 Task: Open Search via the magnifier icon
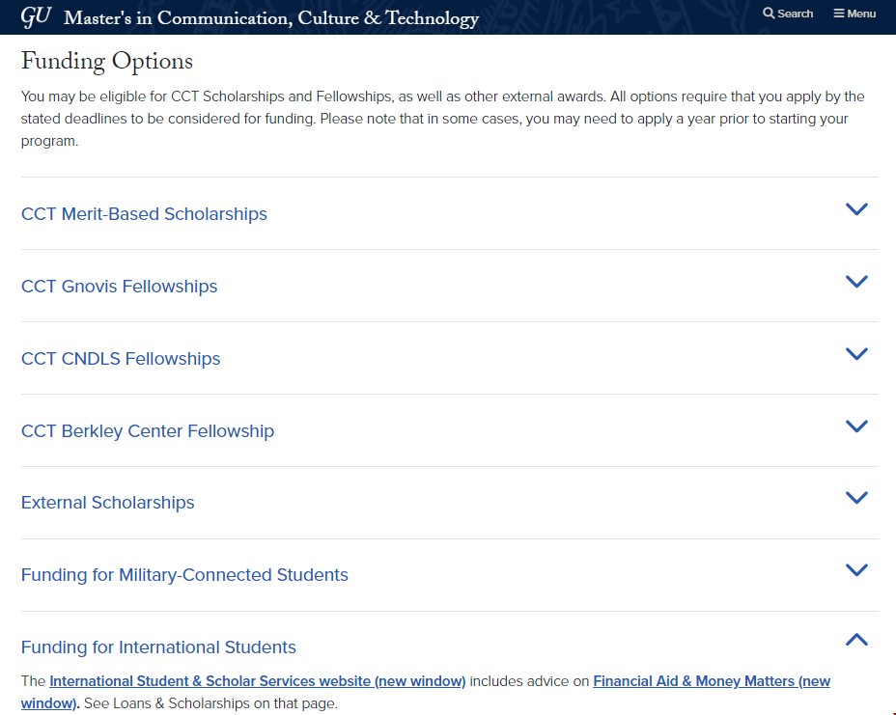[x=770, y=14]
